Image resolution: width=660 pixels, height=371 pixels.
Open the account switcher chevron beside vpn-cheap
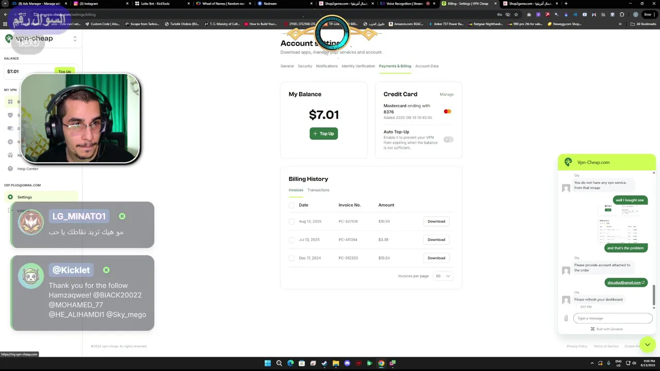[75, 39]
